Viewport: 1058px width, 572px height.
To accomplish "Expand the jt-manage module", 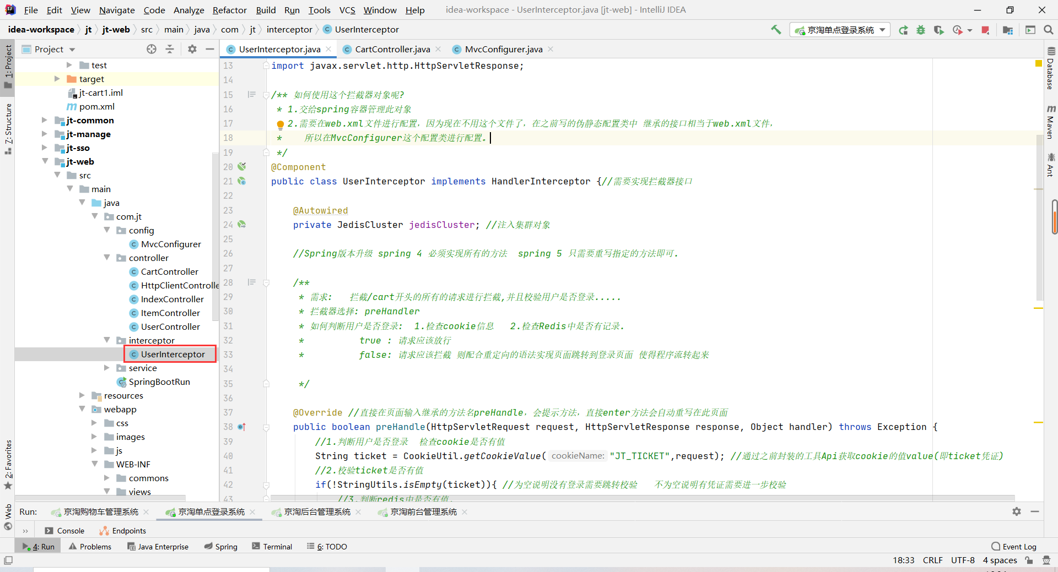I will [45, 134].
